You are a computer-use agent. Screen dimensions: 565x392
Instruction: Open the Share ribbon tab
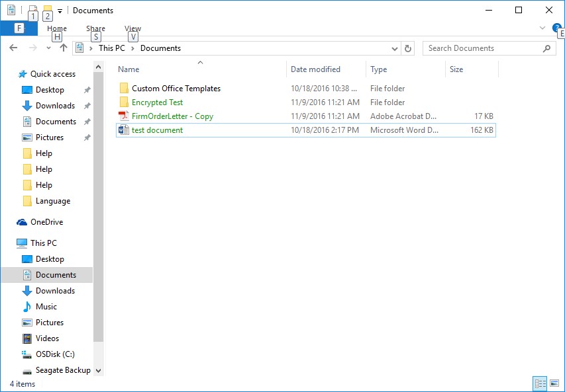[95, 28]
